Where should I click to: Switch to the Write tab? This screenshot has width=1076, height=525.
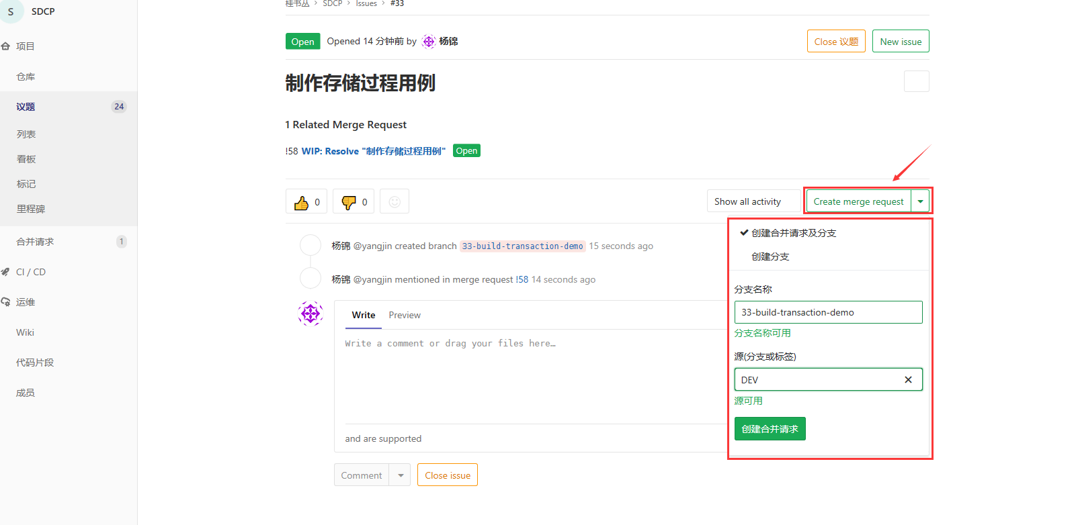(364, 315)
